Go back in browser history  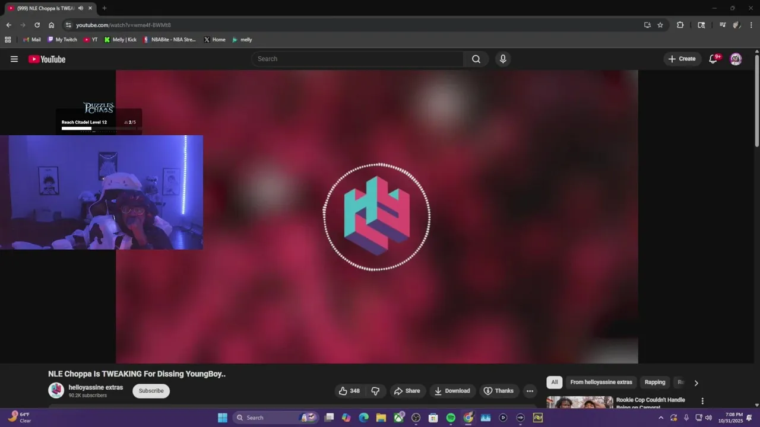tap(8, 25)
